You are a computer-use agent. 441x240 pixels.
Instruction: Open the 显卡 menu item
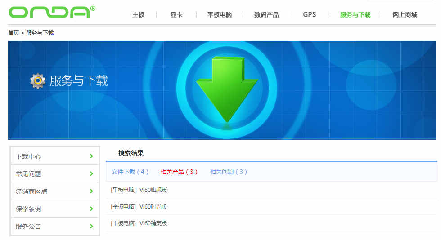[x=176, y=15]
